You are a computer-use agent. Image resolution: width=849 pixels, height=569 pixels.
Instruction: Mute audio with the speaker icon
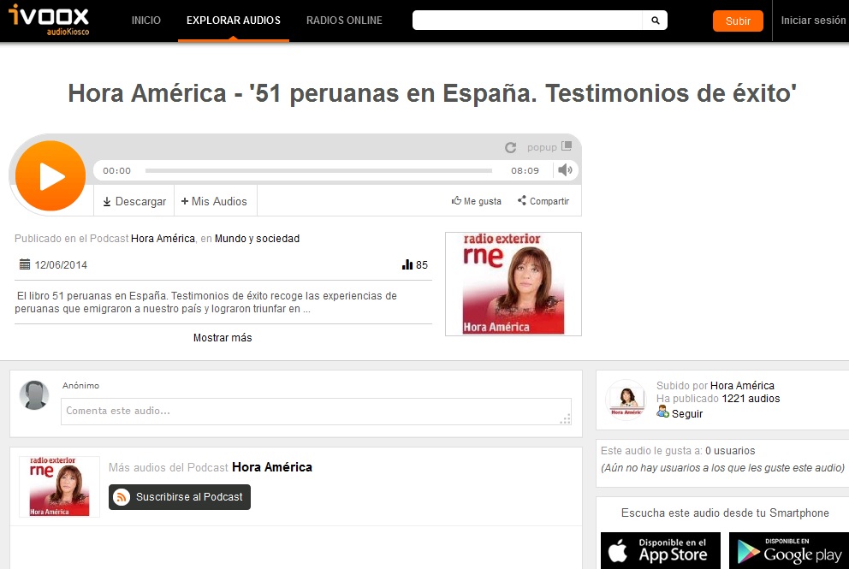pos(565,170)
